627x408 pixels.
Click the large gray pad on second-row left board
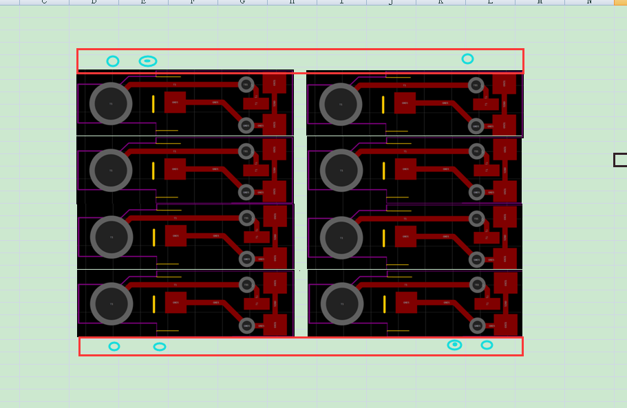coord(111,170)
